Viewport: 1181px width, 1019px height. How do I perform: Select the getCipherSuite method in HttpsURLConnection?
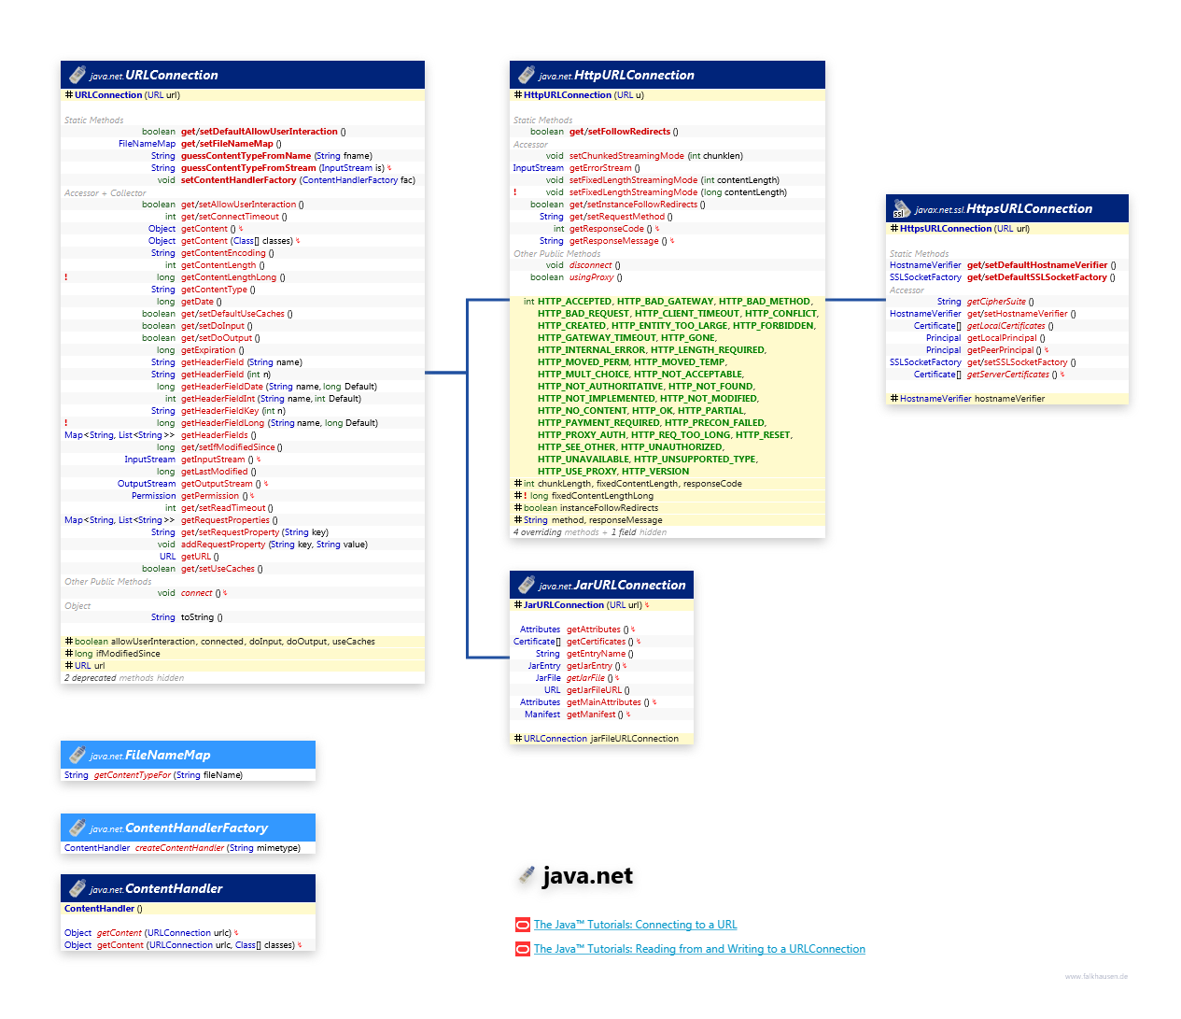point(996,302)
